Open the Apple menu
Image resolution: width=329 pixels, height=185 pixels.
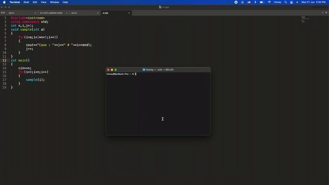(x=4, y=2)
